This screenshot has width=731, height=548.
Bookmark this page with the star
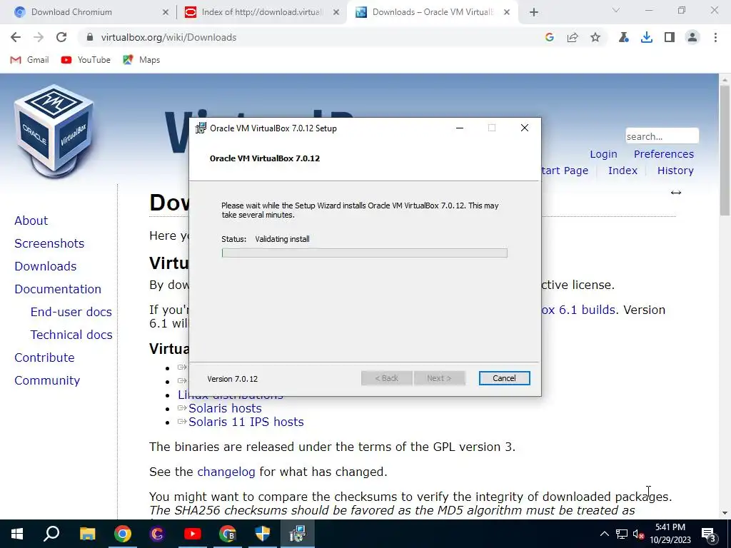pyautogui.click(x=595, y=37)
